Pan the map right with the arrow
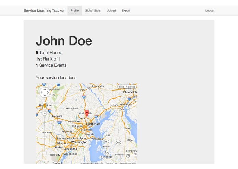Screen dimensions: 238x169 (x=48, y=92)
